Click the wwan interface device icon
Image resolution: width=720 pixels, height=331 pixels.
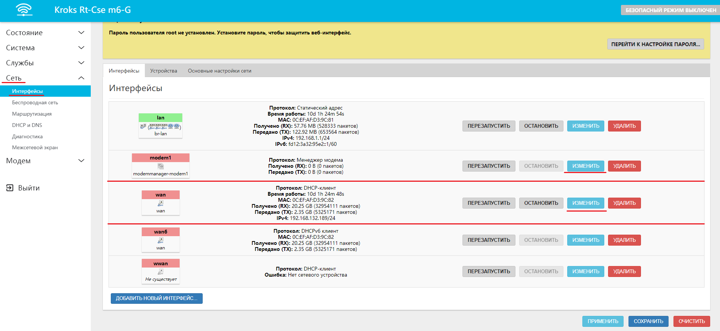click(161, 272)
